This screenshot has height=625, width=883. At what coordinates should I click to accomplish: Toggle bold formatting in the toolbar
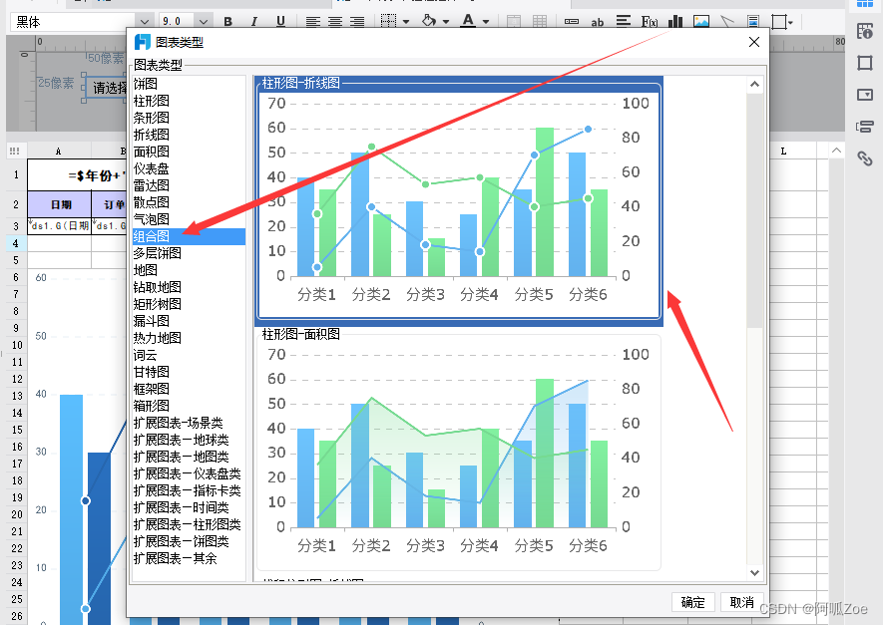228,22
